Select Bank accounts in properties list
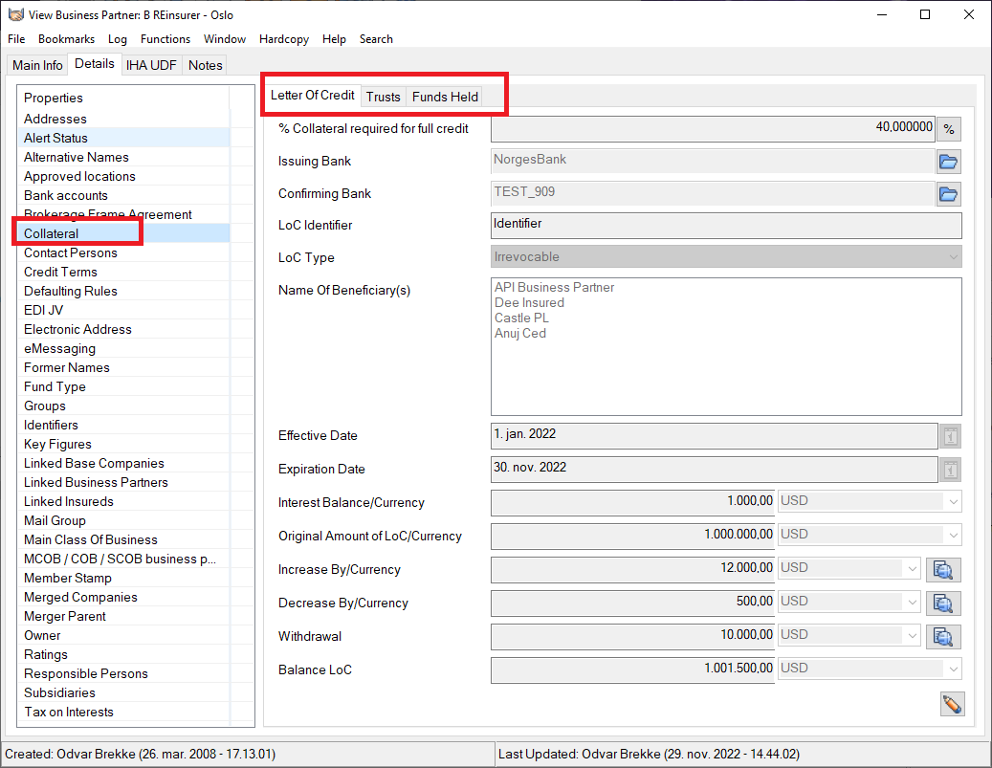 pos(65,195)
